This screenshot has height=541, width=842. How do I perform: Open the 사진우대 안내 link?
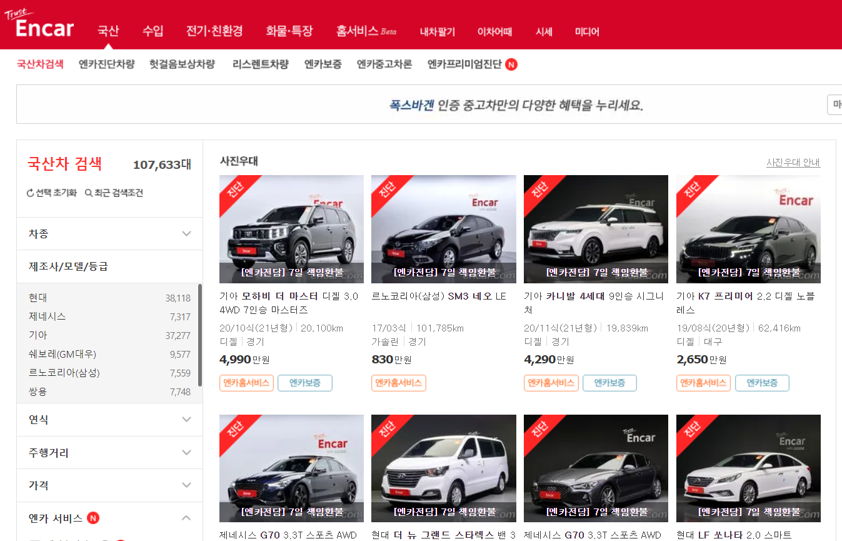click(793, 163)
